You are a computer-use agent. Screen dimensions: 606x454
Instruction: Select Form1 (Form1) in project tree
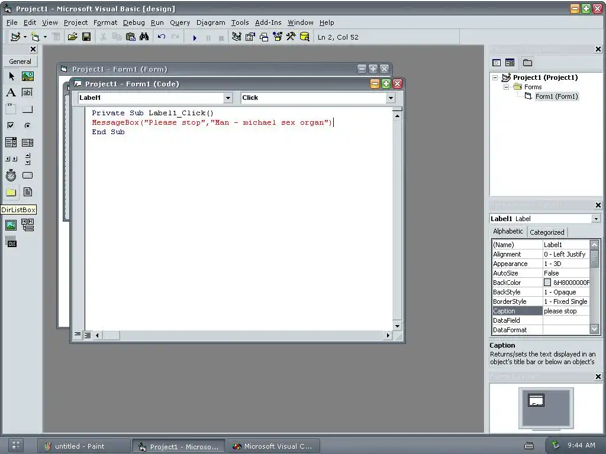coord(556,96)
